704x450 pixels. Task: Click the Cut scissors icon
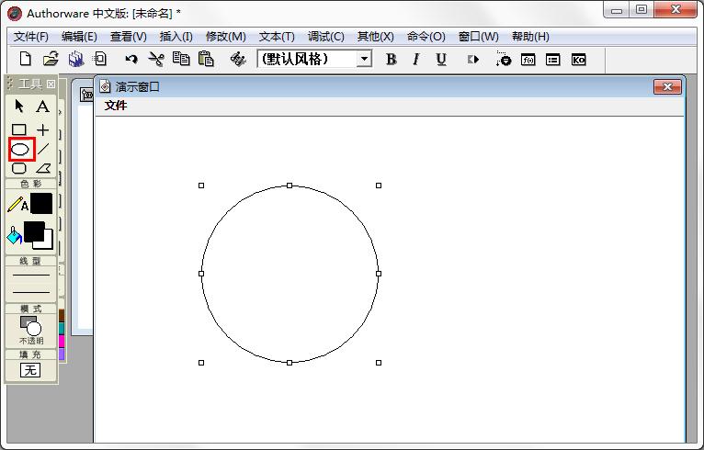[x=156, y=59]
